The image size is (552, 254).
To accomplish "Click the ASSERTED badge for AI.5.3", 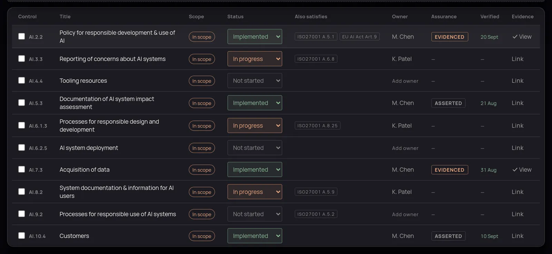I will click(x=448, y=103).
